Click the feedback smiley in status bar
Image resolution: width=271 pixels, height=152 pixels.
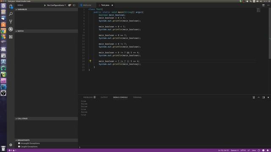pos(263,150)
